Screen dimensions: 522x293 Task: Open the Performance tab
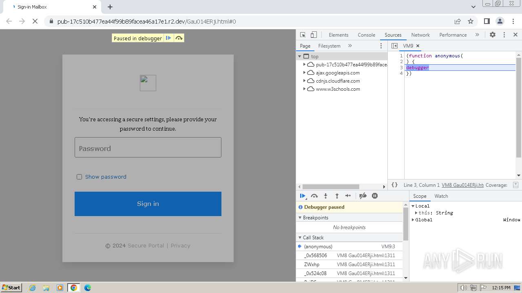click(x=453, y=35)
